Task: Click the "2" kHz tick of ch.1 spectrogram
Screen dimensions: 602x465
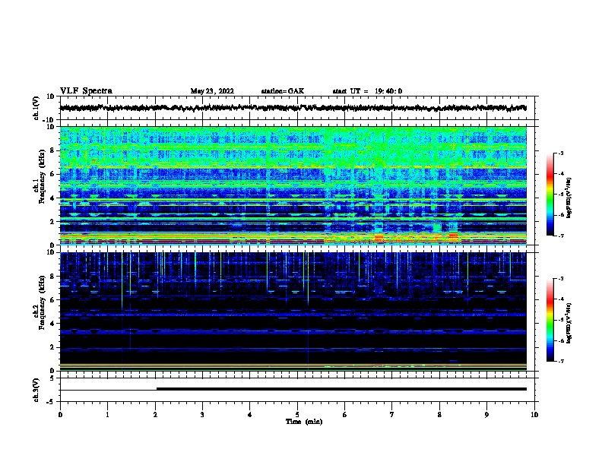Action: pyautogui.click(x=52, y=222)
